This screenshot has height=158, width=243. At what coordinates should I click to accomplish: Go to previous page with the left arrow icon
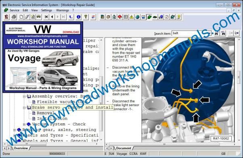coord(52,17)
